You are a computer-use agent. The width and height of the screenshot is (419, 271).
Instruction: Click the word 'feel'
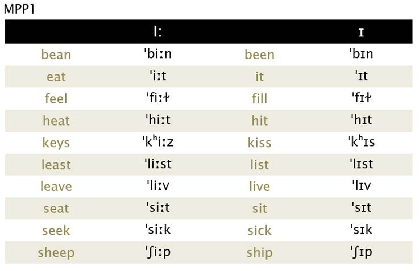56,98
